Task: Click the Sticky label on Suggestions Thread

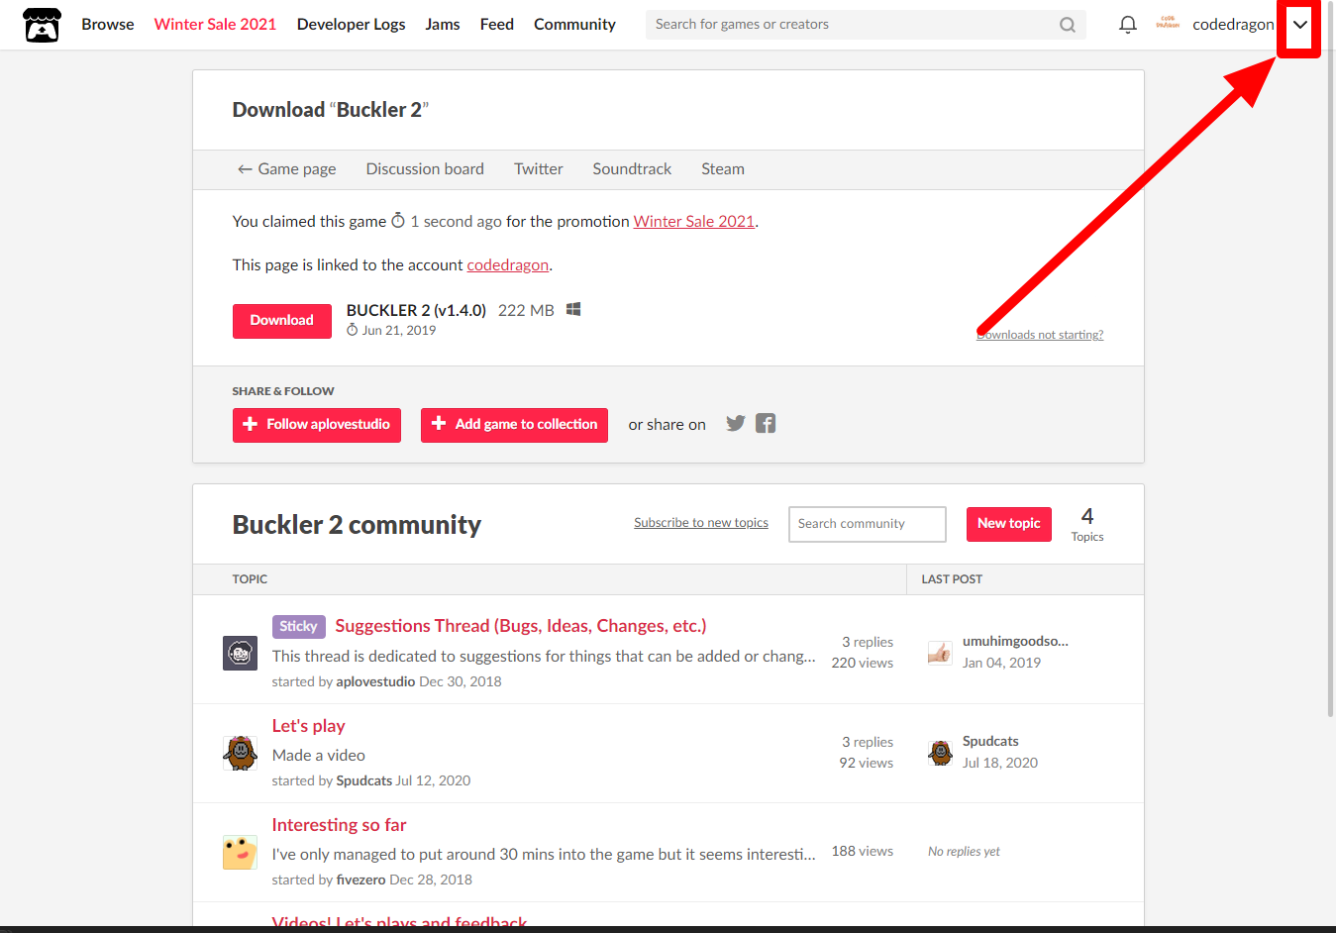Action: (298, 626)
